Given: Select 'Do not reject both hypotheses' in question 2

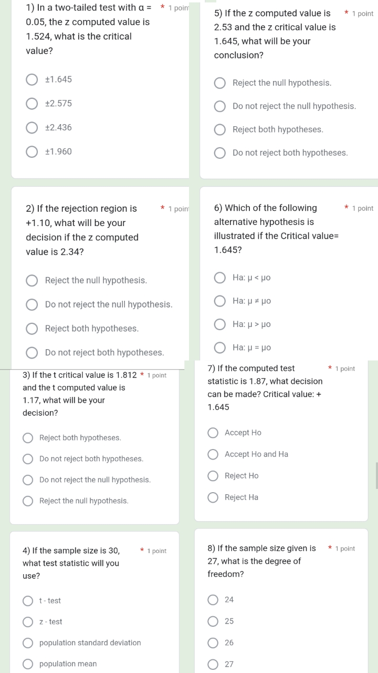Looking at the screenshot, I should point(32,353).
